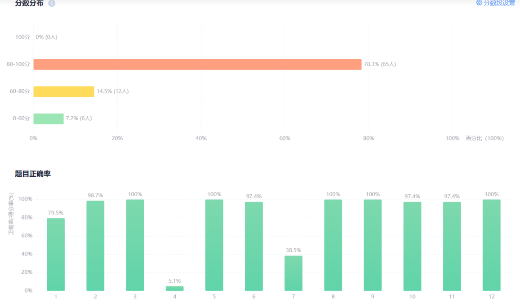This screenshot has width=520, height=307.
Task: Select the bar for question 2 at 98.7%
Action: [95, 246]
